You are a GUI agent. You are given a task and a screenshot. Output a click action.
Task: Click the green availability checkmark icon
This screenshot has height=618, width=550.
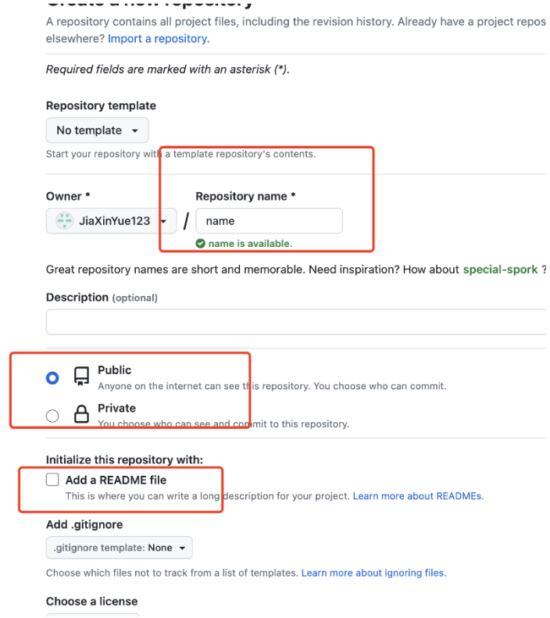click(x=201, y=244)
